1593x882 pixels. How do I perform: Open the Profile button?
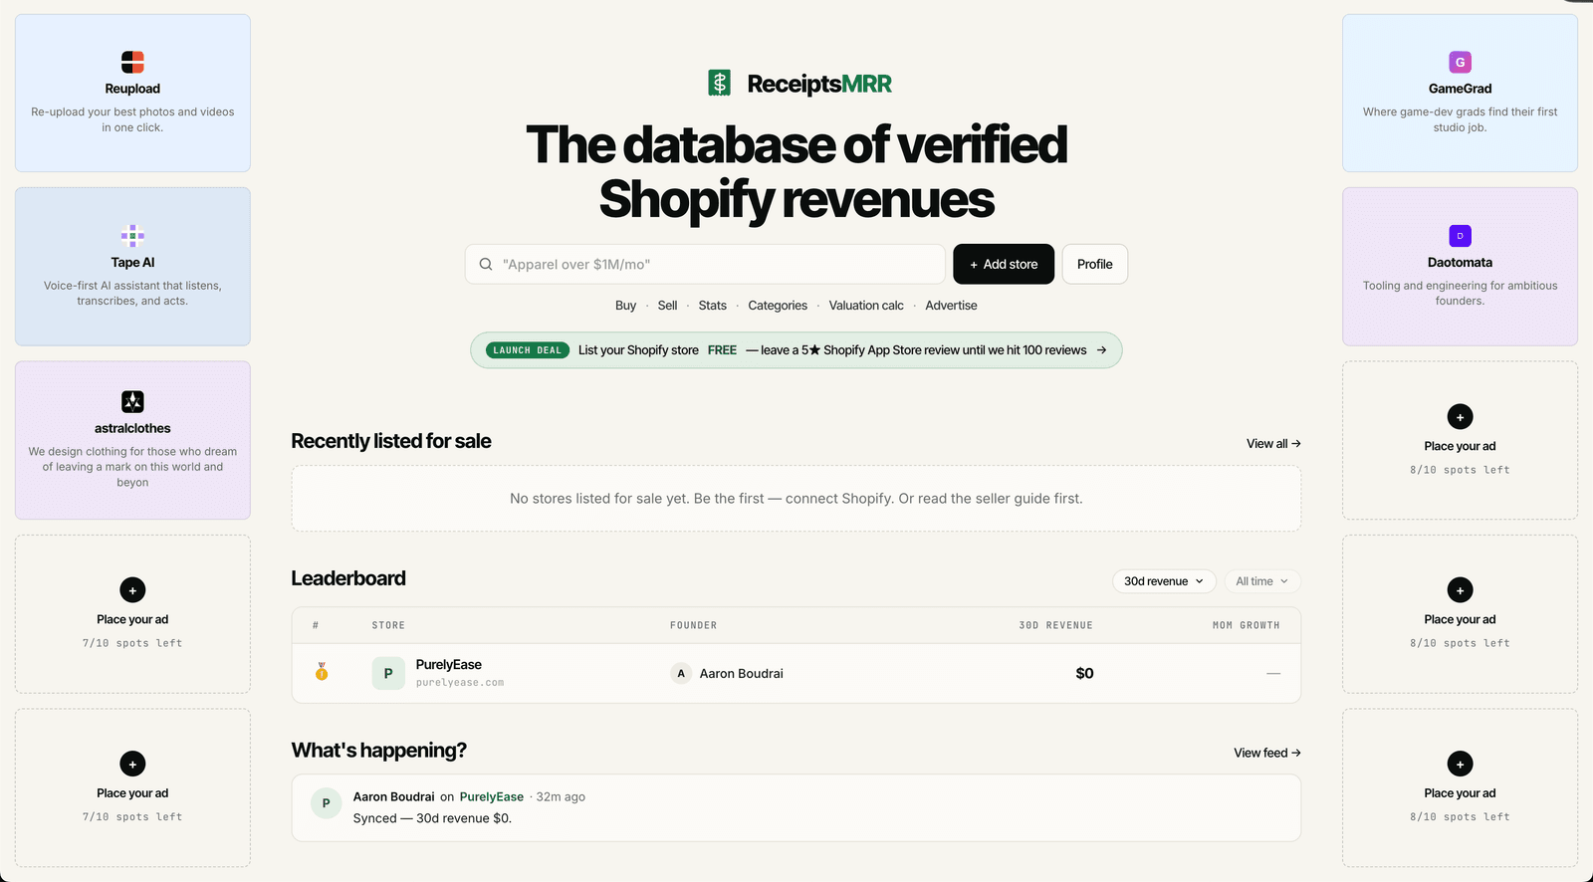click(1094, 264)
